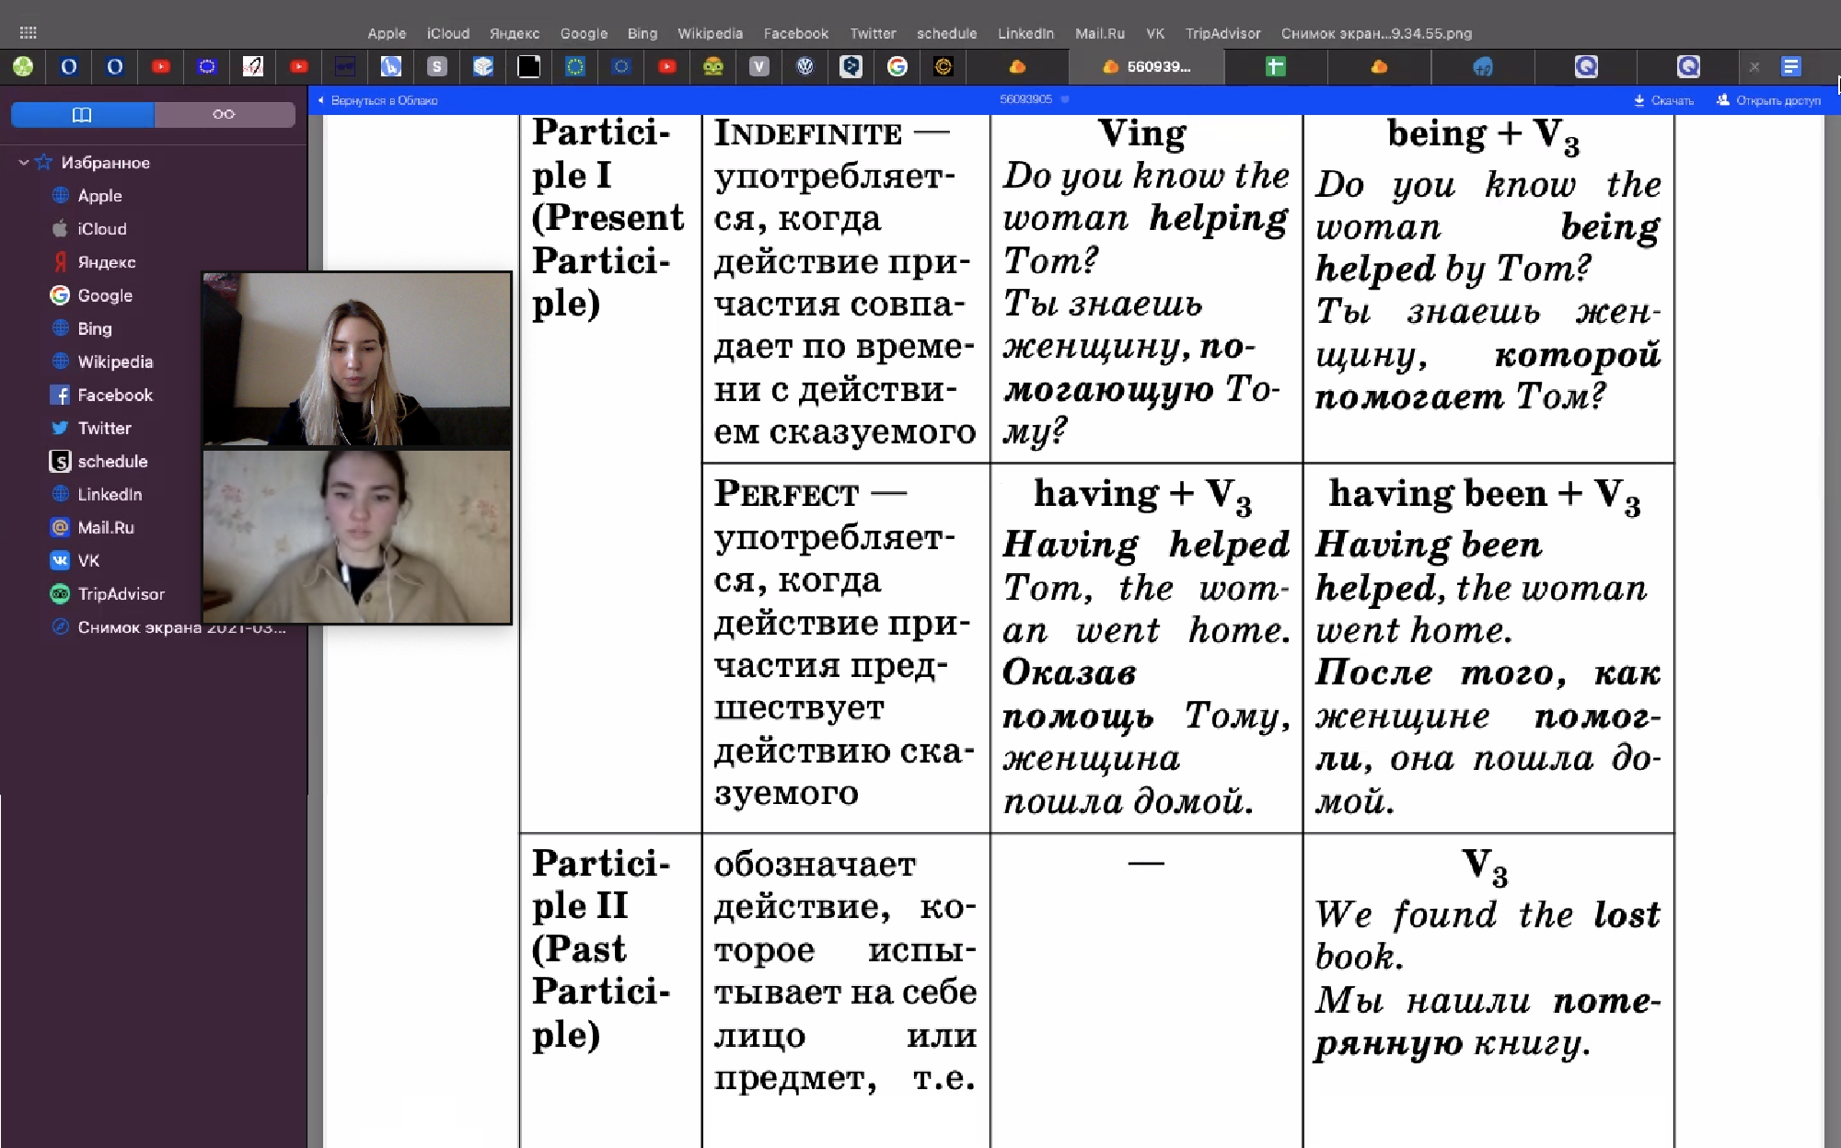Screen dimensions: 1841x1148
Task: Select the book view tab icon
Action: pos(81,115)
